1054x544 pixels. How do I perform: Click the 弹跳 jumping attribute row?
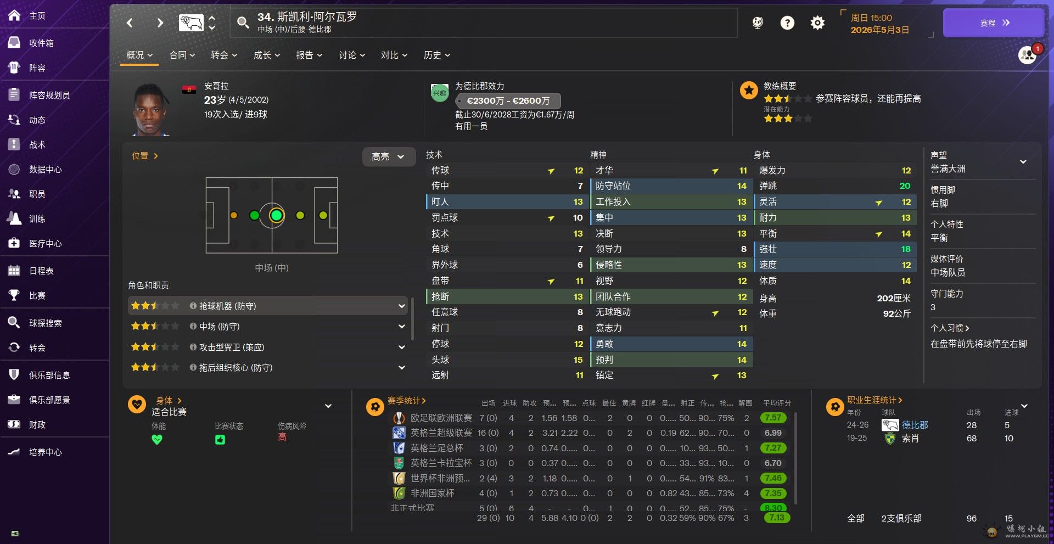(834, 186)
